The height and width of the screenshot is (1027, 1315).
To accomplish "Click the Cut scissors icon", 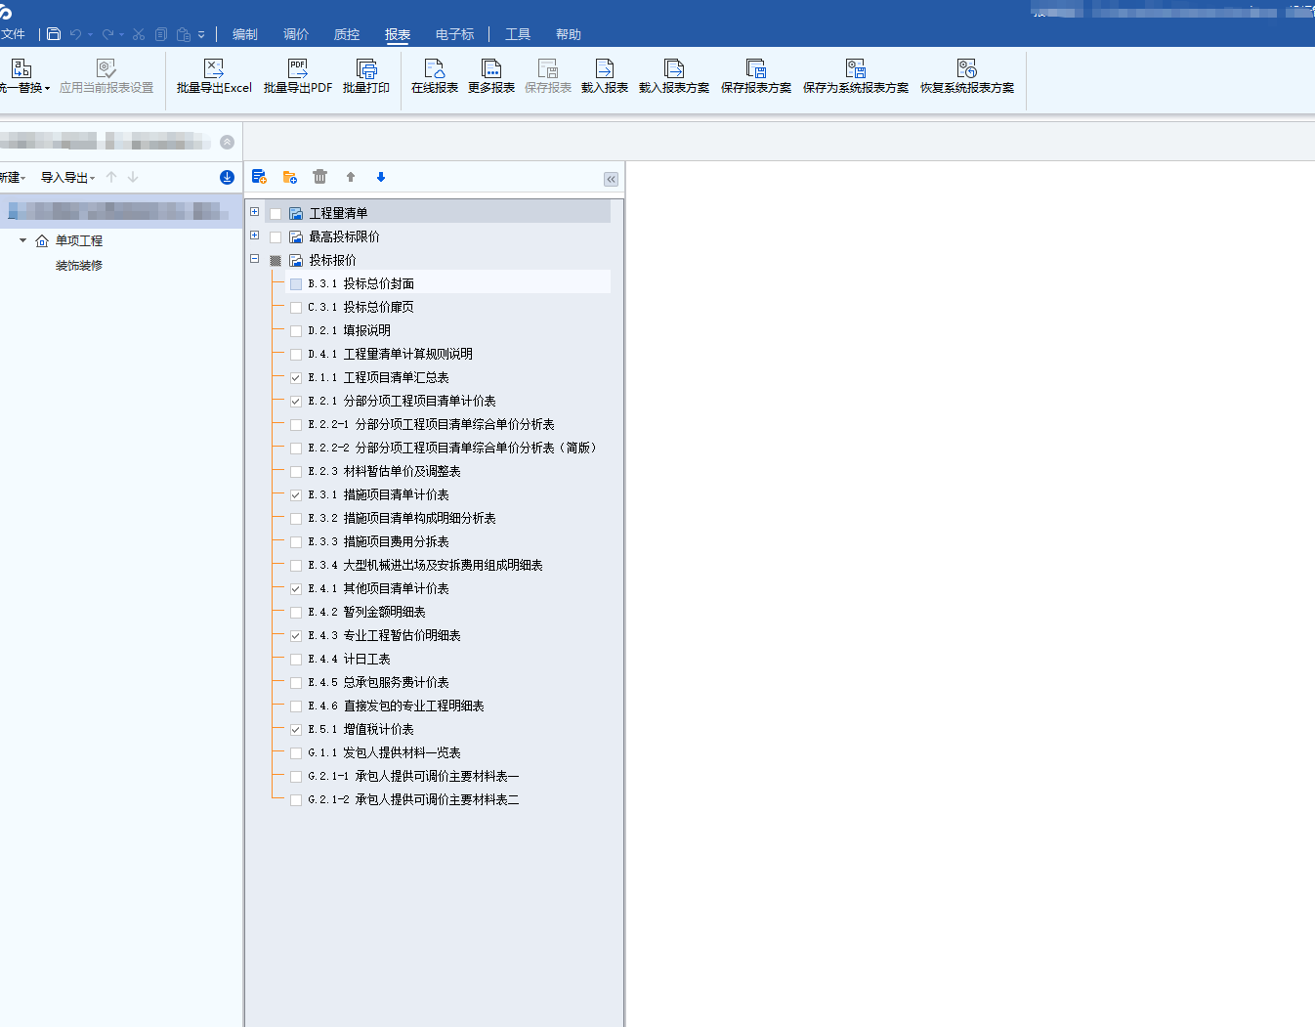I will tap(139, 34).
